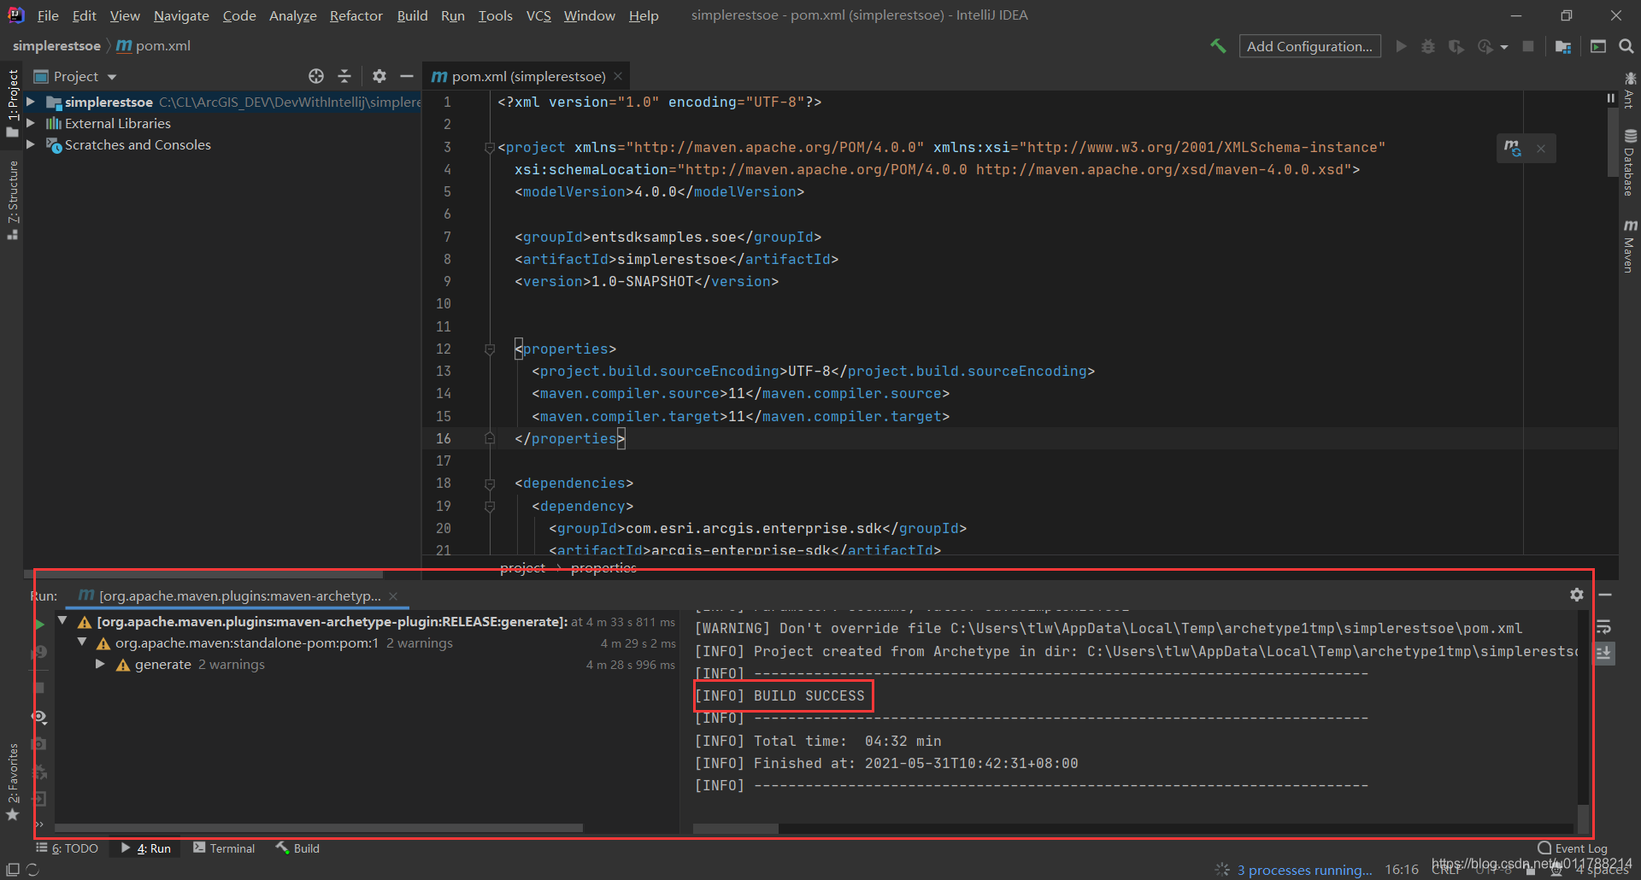Open the Event Log link
This screenshot has height=880, width=1641.
click(x=1579, y=848)
